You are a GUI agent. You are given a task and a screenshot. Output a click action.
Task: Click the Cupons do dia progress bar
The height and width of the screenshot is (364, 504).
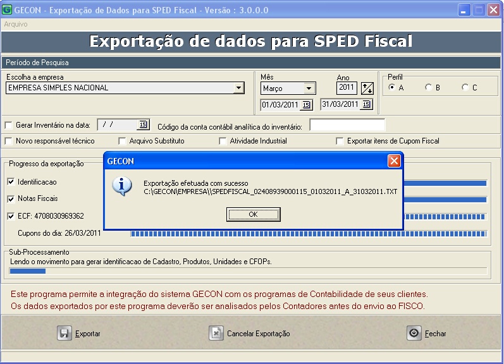tap(309, 234)
